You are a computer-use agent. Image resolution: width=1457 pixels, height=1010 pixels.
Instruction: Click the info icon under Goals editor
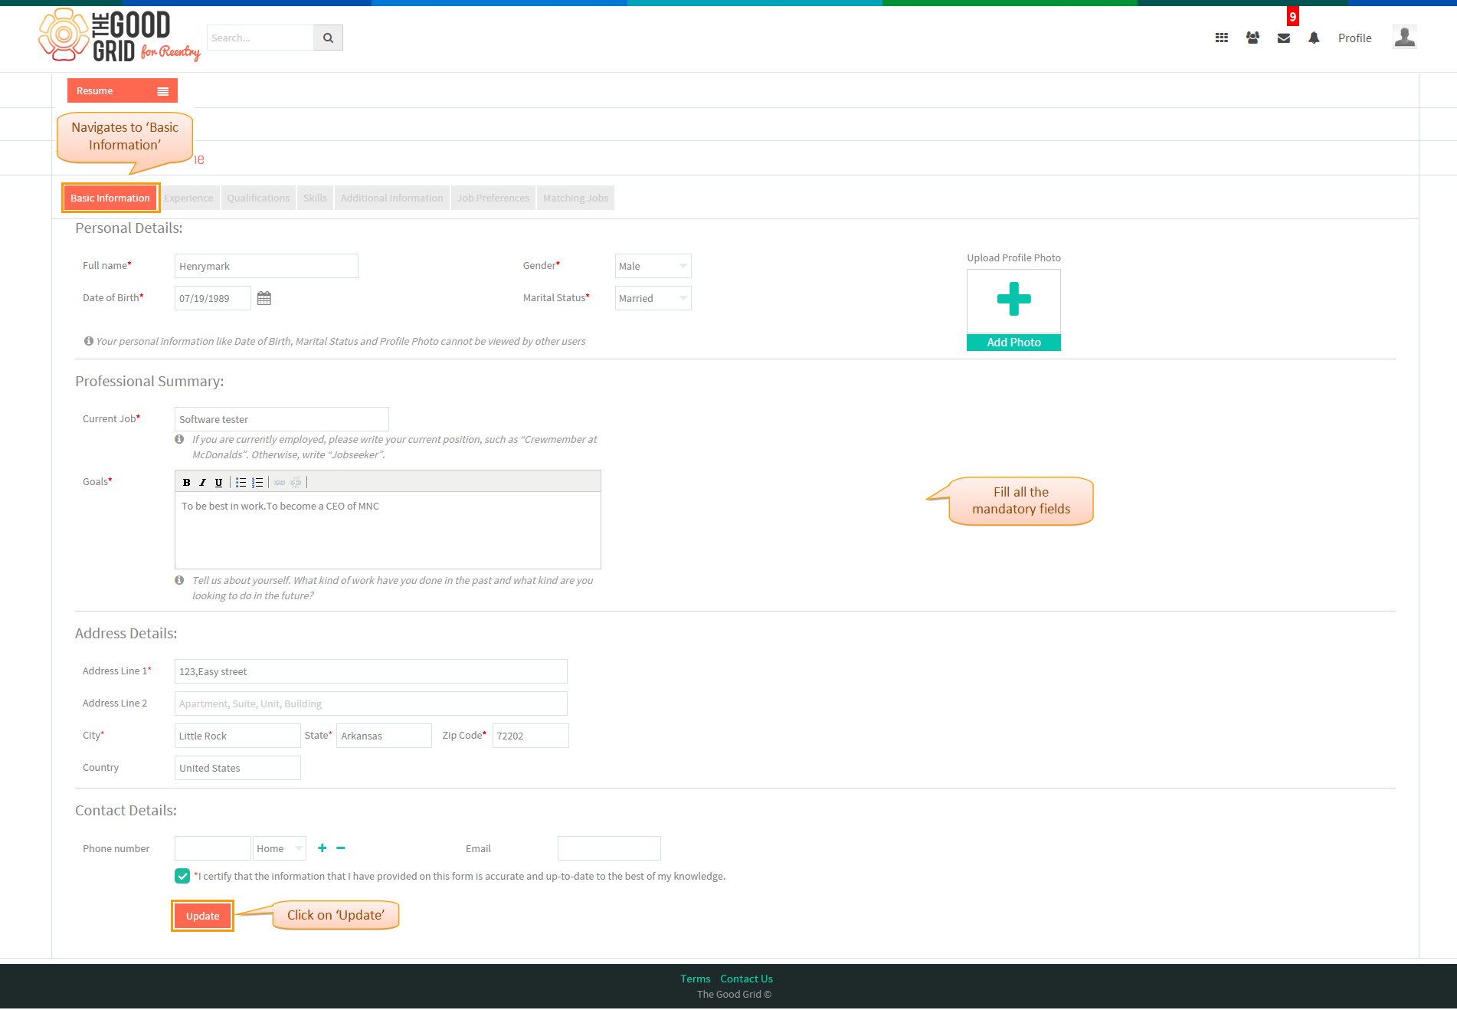coord(179,580)
